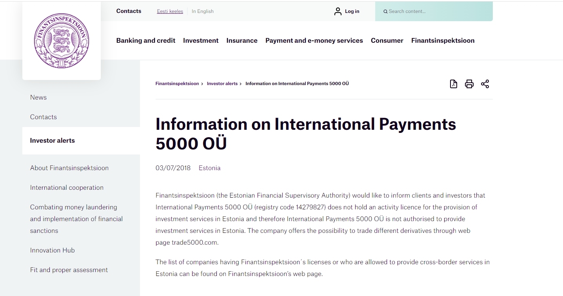Click the print page icon
563x296 pixels.
[x=469, y=84]
